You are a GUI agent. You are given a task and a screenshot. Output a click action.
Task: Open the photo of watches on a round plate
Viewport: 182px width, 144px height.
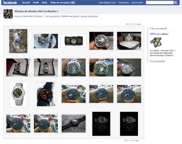coord(46,41)
